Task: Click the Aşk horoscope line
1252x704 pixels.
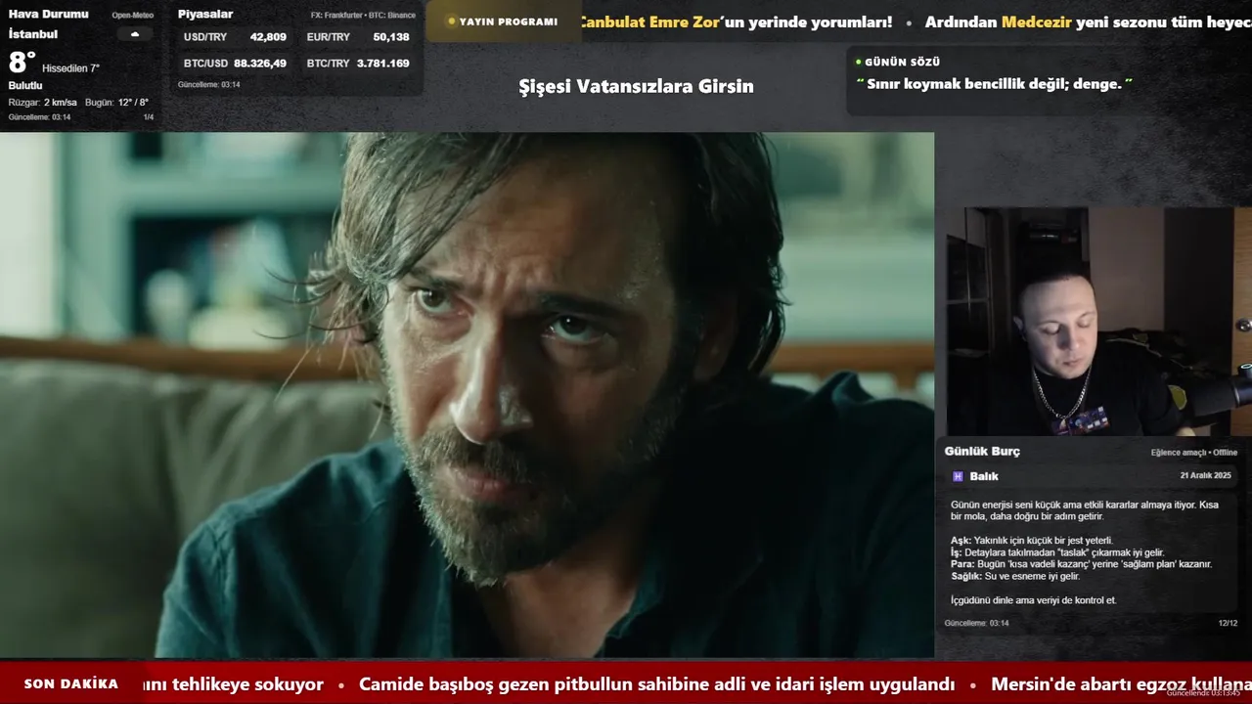Action: (1032, 540)
